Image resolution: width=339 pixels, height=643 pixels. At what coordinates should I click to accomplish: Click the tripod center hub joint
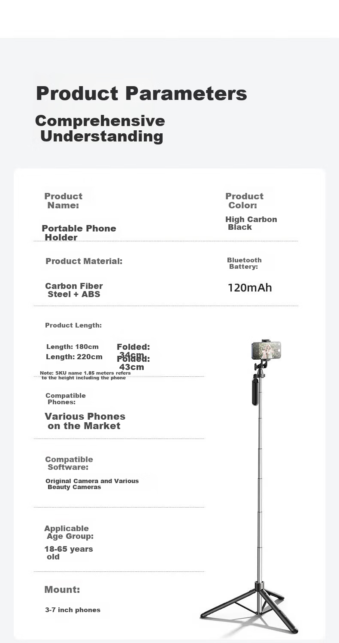click(260, 586)
